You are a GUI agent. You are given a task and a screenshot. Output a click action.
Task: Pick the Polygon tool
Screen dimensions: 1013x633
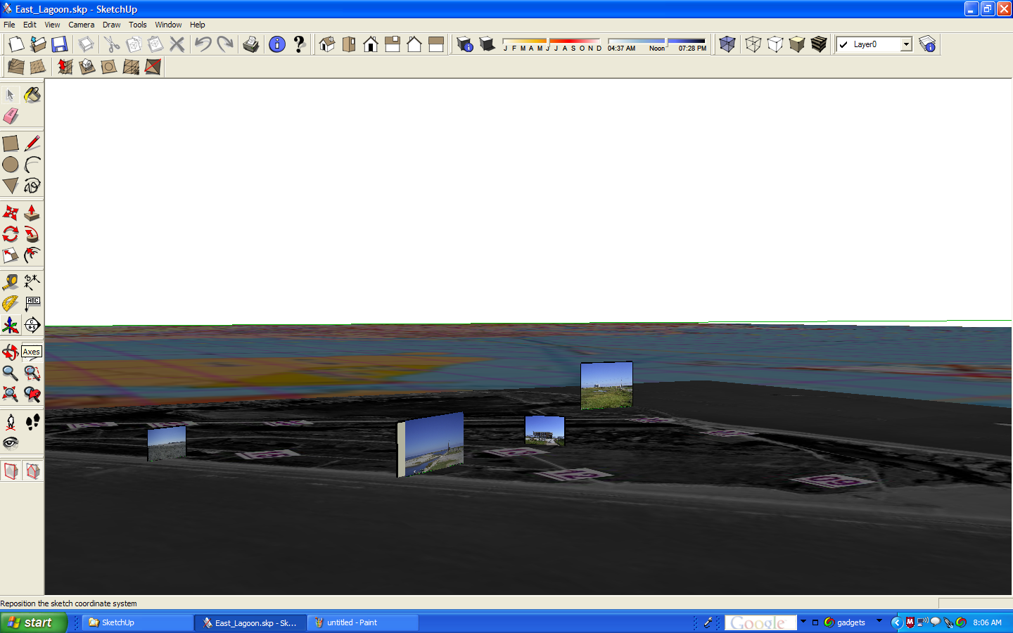click(x=11, y=186)
